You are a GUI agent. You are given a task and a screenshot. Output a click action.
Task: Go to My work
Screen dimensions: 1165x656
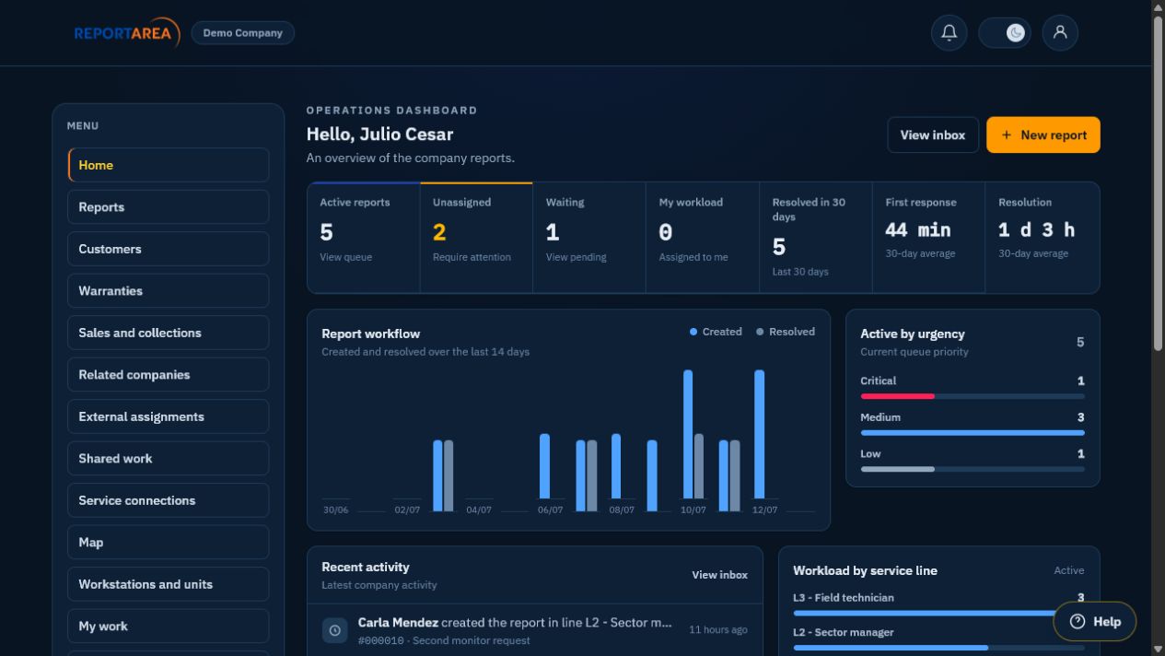pyautogui.click(x=169, y=627)
